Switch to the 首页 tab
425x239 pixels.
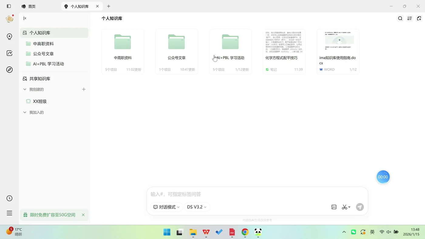29,6
